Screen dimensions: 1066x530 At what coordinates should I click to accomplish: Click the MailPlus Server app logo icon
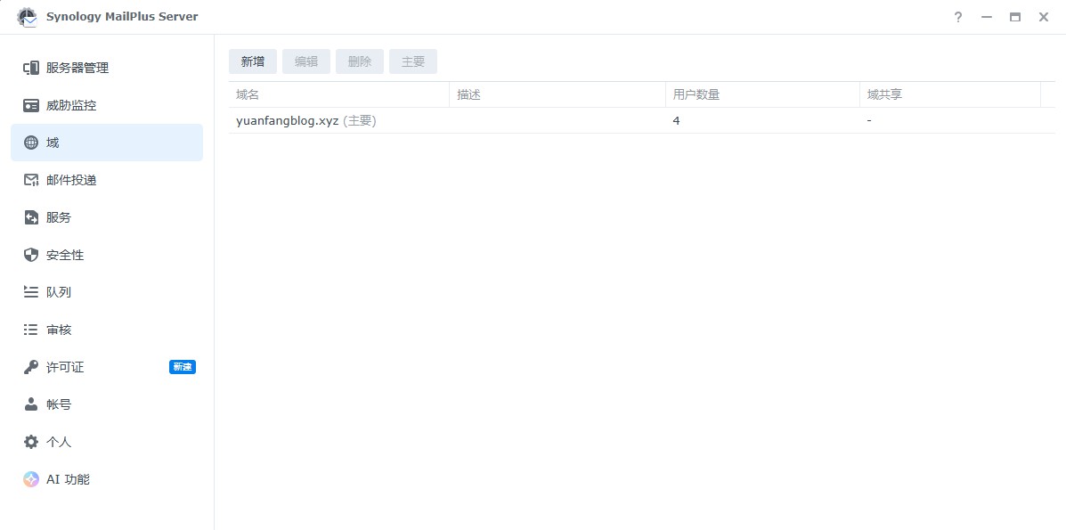(x=27, y=17)
